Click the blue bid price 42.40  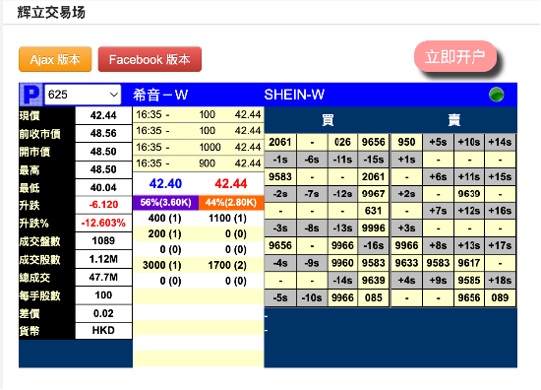165,183
